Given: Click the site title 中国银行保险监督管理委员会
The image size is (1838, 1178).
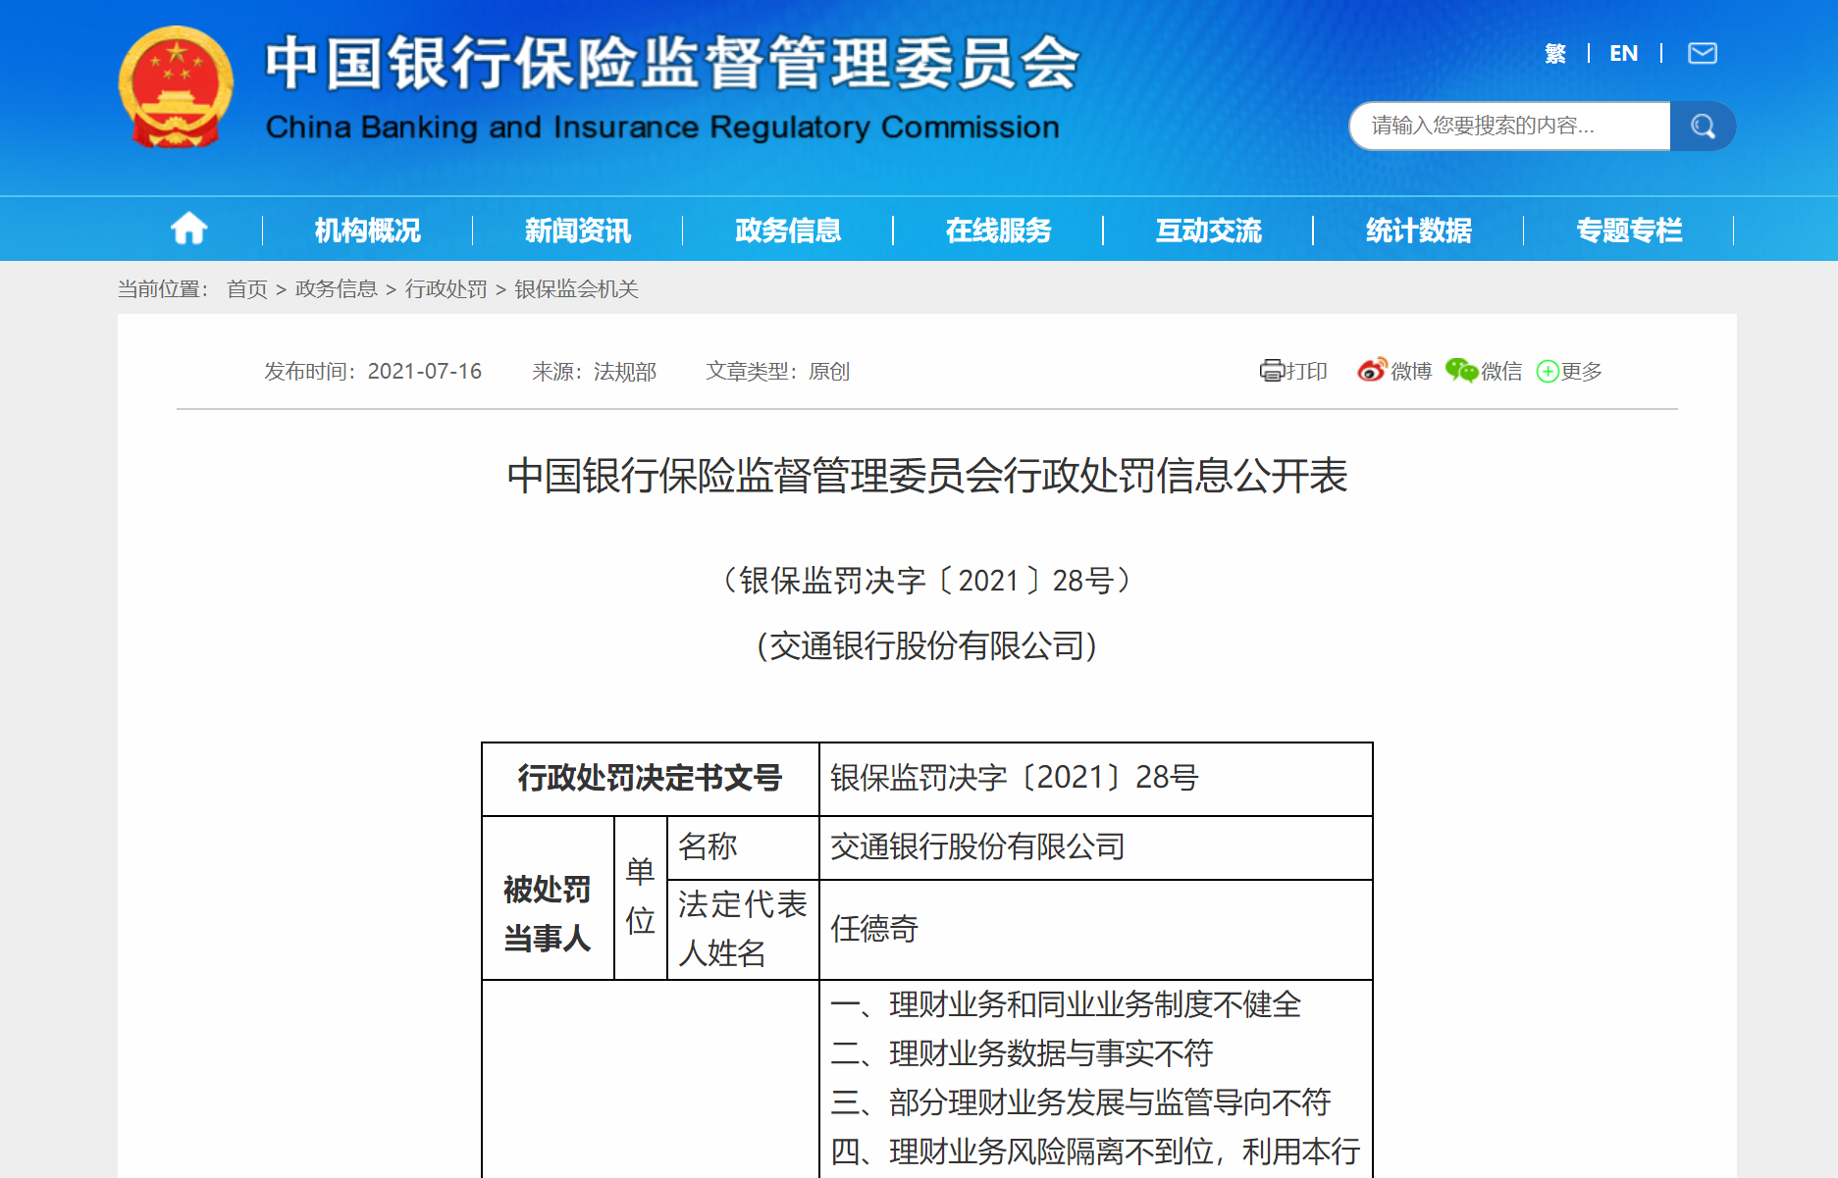Looking at the screenshot, I should pyautogui.click(x=672, y=63).
